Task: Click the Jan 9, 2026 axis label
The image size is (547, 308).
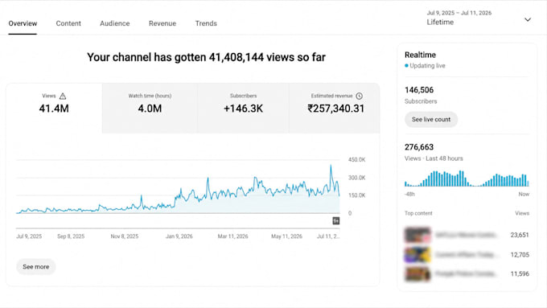Action: point(179,236)
